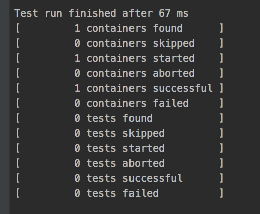Screen dimensions: 260x214
Task: Click closing bracket after 'containers successful'
Action: tap(221, 88)
